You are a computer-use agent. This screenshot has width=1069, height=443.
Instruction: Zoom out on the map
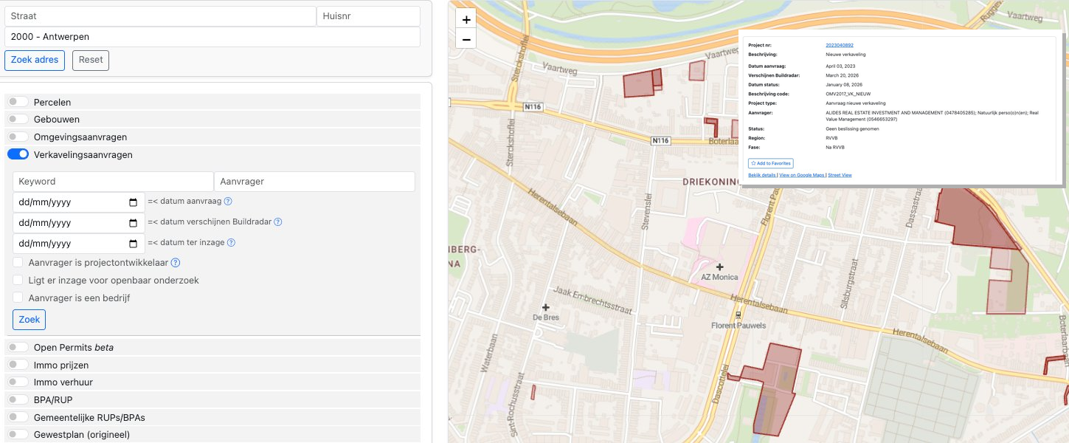[466, 39]
